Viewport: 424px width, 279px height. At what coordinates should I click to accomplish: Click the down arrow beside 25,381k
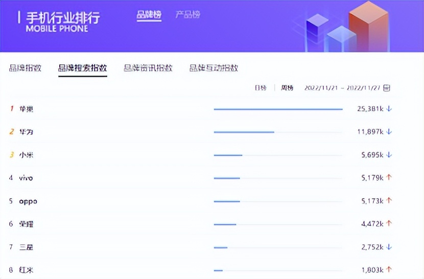389,109
